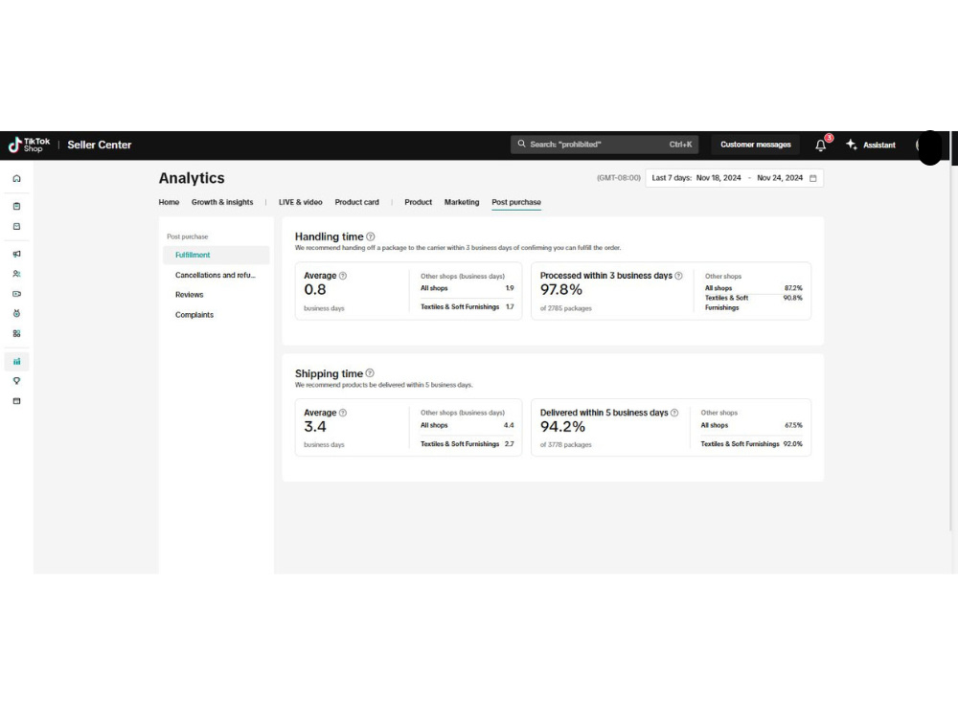The width and height of the screenshot is (958, 718).
Task: Open the LIVE & video camera sidebar icon
Action: pyautogui.click(x=16, y=294)
